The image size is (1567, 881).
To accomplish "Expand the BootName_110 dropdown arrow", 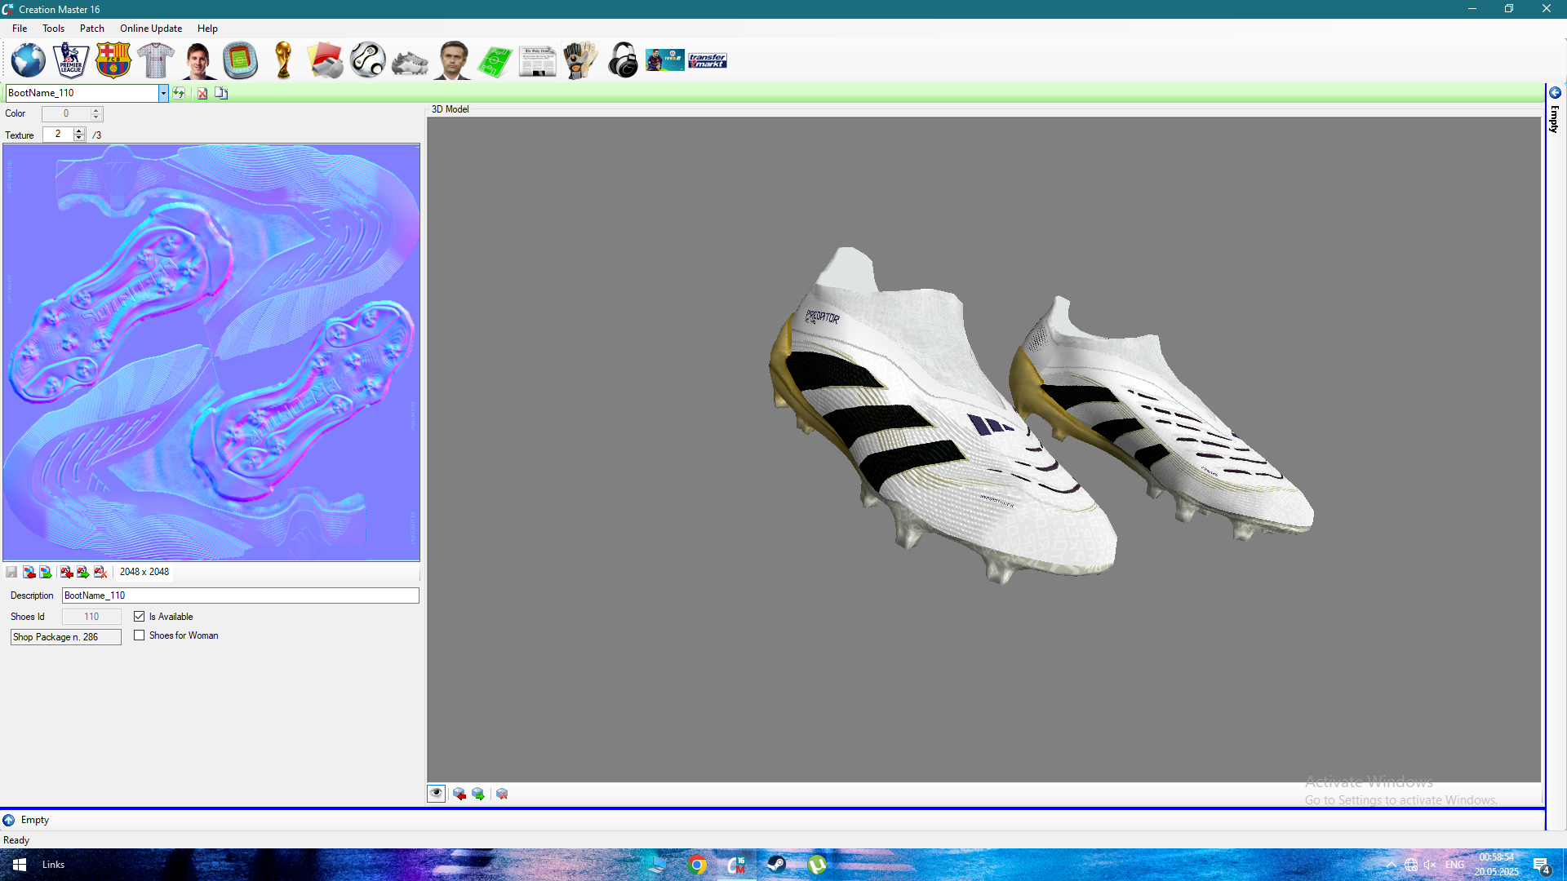I will (163, 93).
